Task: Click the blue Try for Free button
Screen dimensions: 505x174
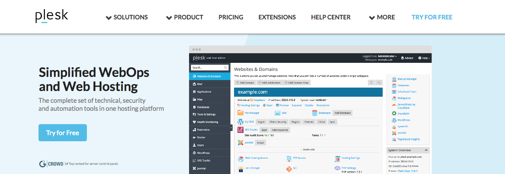Action: 63,133
